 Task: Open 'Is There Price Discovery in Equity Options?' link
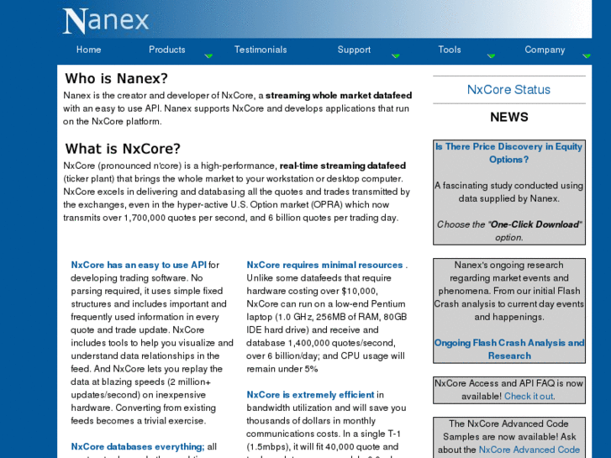tap(509, 153)
